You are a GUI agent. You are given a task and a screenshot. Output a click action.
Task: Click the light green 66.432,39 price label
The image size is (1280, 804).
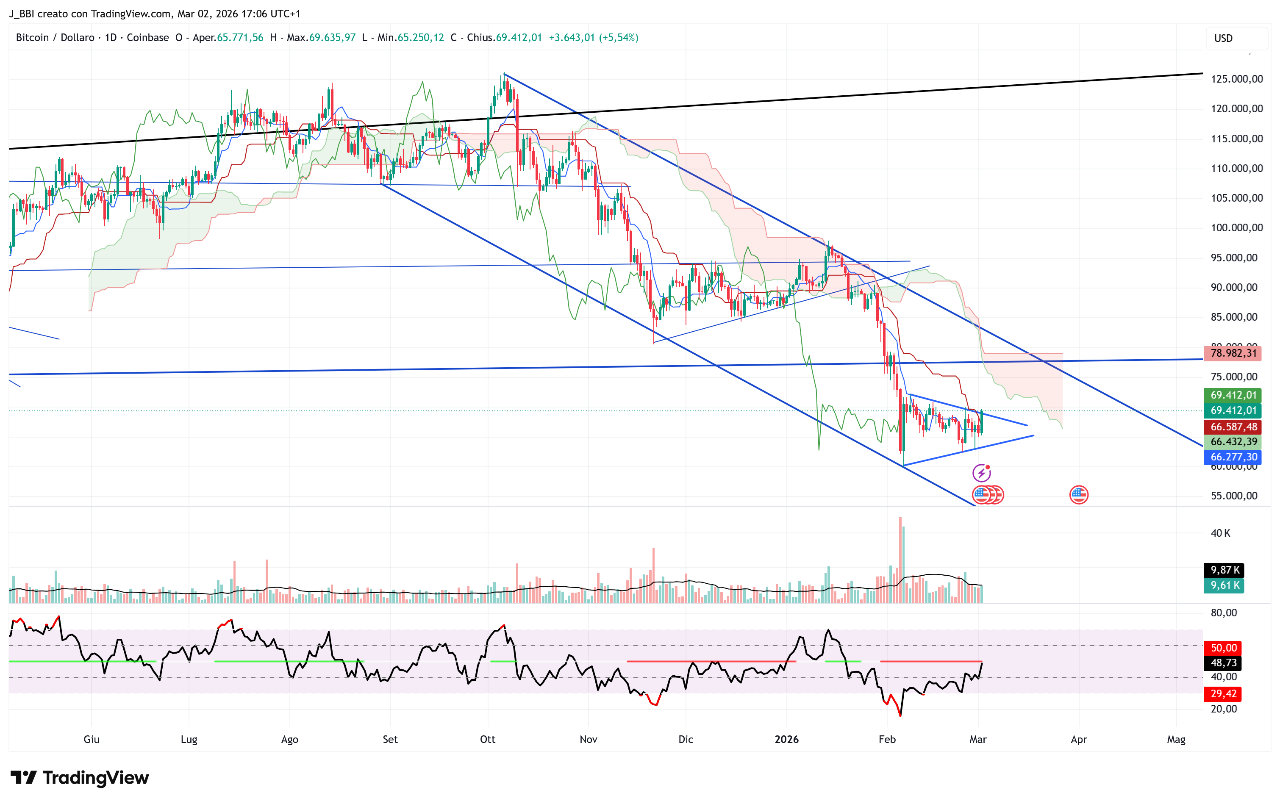(x=1233, y=441)
